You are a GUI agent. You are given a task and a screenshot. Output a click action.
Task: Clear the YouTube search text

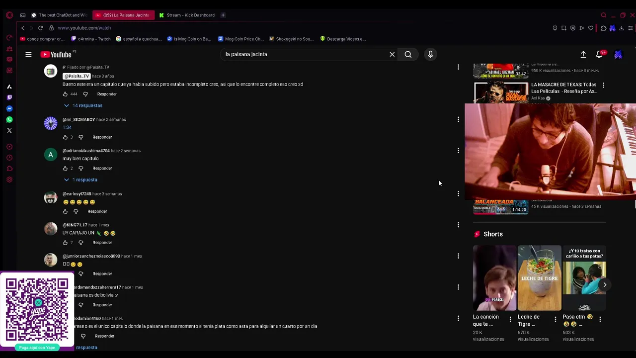click(392, 54)
